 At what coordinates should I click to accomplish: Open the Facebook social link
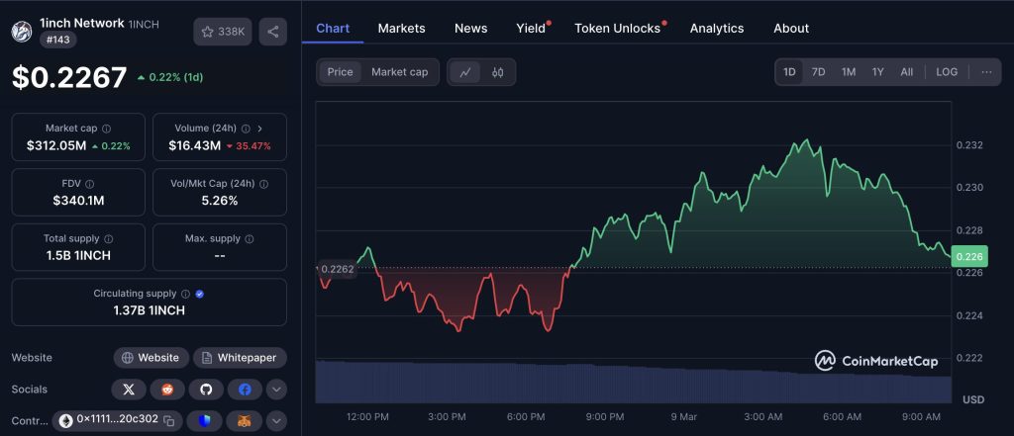(246, 390)
